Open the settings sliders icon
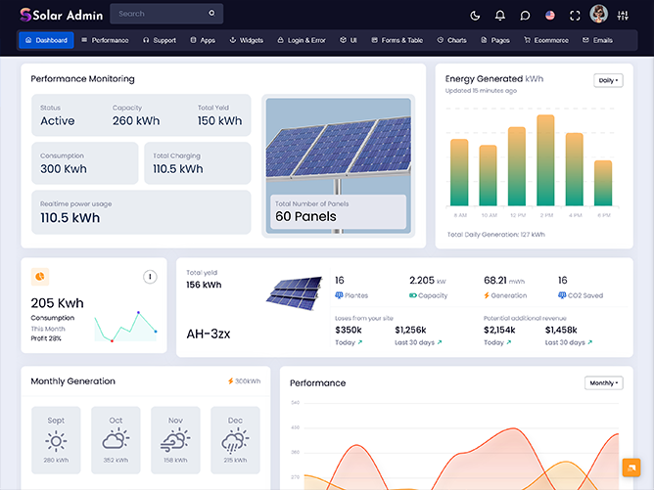The width and height of the screenshot is (654, 490). pyautogui.click(x=624, y=15)
